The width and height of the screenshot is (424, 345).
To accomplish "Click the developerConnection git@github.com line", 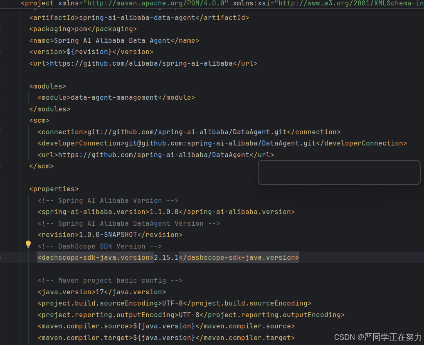I will (x=222, y=143).
